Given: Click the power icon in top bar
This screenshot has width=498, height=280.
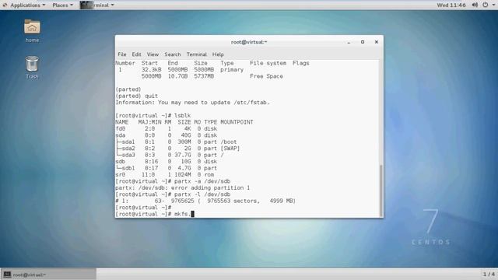Looking at the screenshot, I should tap(486, 5).
